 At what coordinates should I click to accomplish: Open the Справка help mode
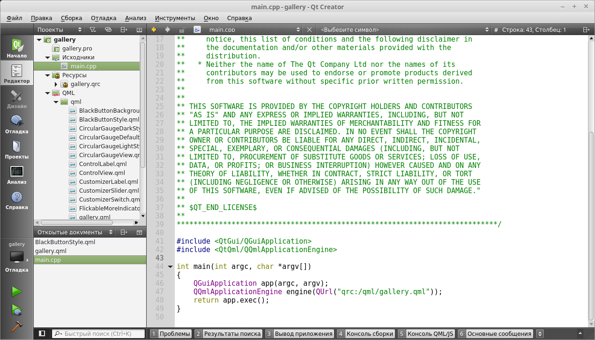[16, 200]
